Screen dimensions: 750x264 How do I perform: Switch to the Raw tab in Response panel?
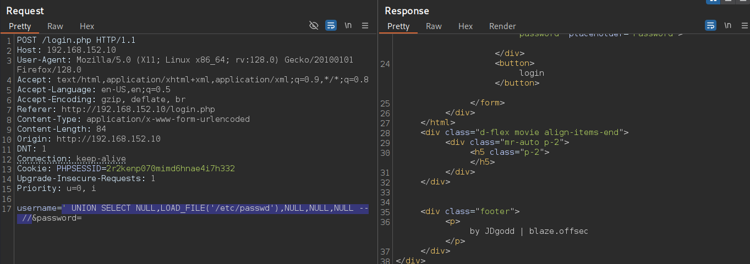pyautogui.click(x=434, y=26)
